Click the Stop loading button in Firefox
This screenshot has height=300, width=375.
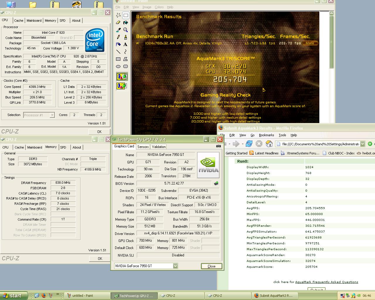pyautogui.click(x=259, y=144)
